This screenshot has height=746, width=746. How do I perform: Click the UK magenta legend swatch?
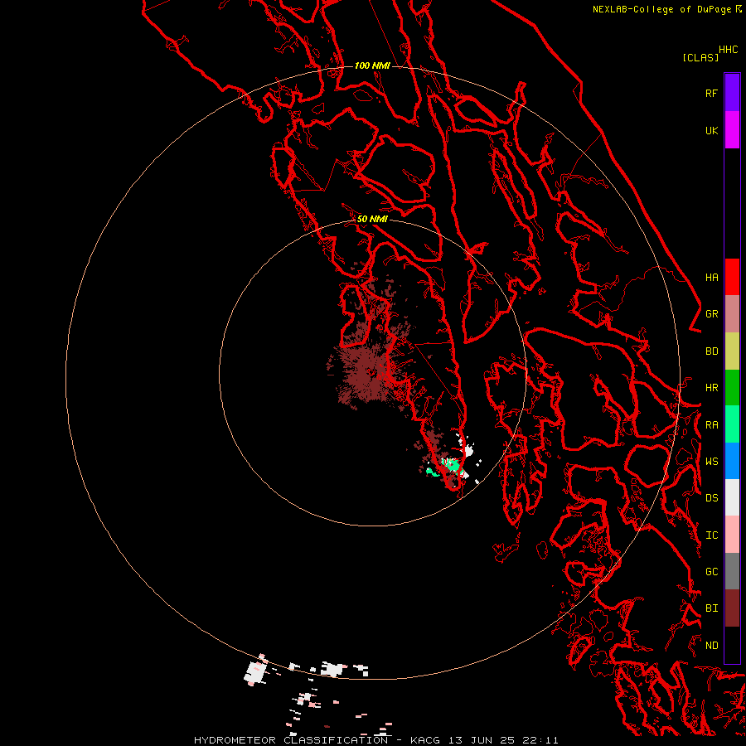(732, 130)
